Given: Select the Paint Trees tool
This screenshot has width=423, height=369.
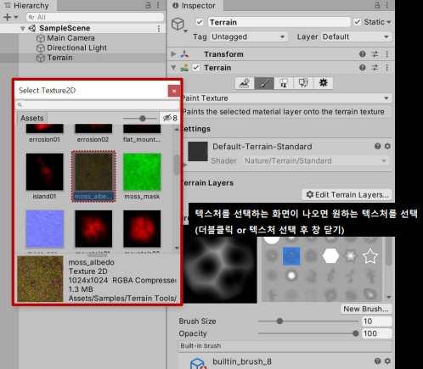Looking at the screenshot, I should (x=284, y=83).
